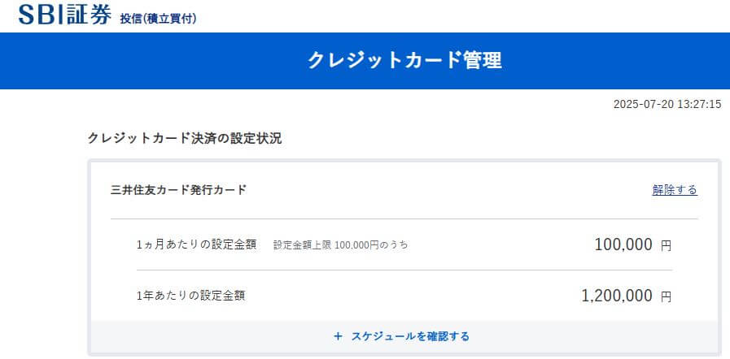Select the 投信(積立買付) header label

tap(159, 19)
